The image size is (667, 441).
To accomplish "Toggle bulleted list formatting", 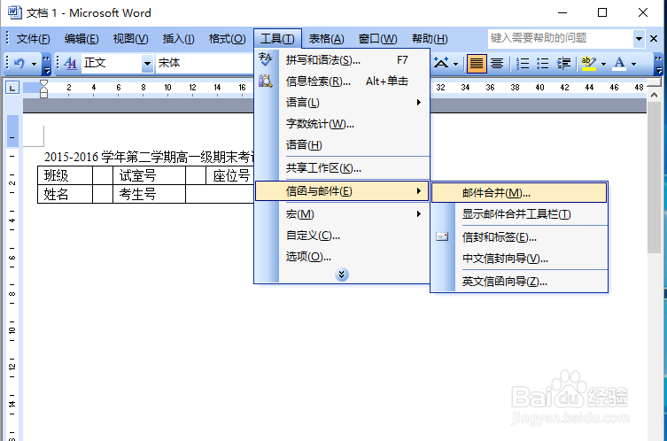I will click(x=543, y=64).
